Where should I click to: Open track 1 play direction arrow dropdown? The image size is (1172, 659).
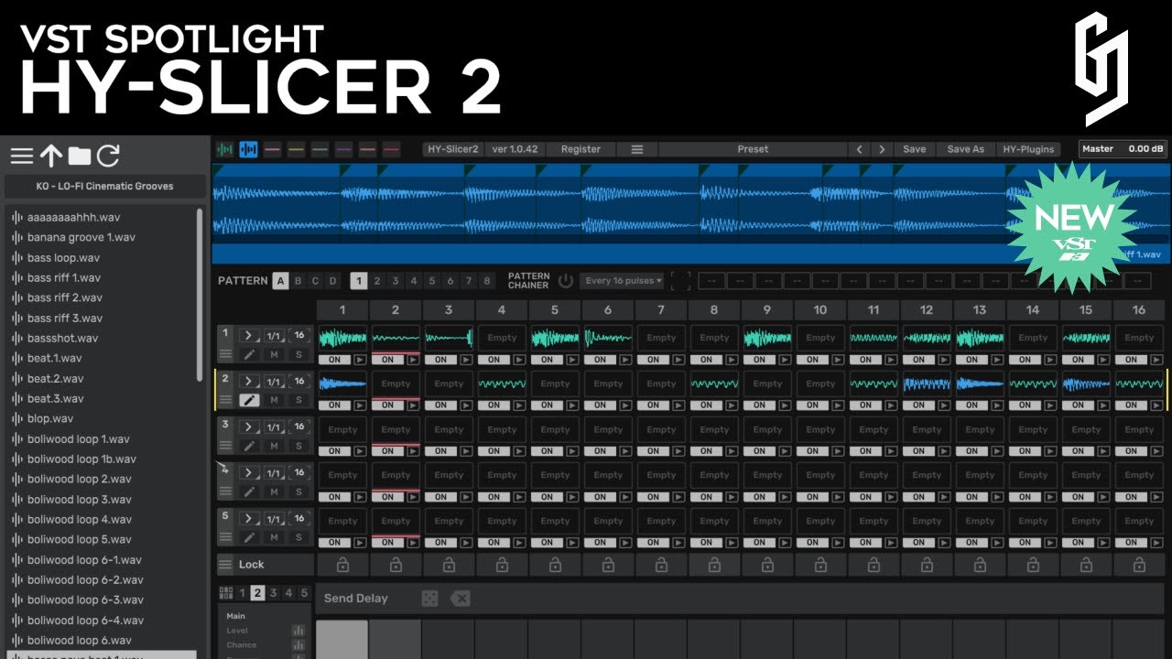249,336
